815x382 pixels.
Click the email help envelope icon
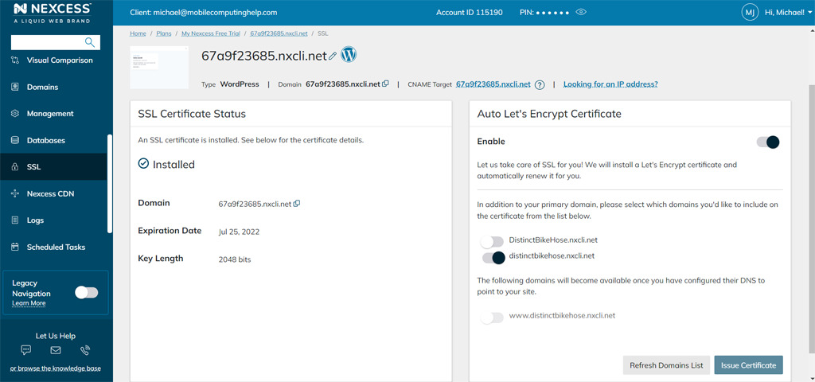pyautogui.click(x=56, y=350)
